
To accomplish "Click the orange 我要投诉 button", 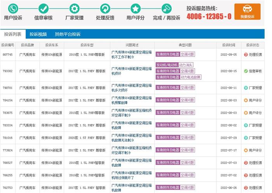I will click(247, 12).
